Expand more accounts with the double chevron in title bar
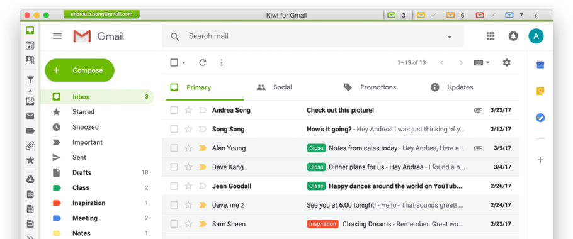This screenshot has width=573, height=239. (535, 15)
